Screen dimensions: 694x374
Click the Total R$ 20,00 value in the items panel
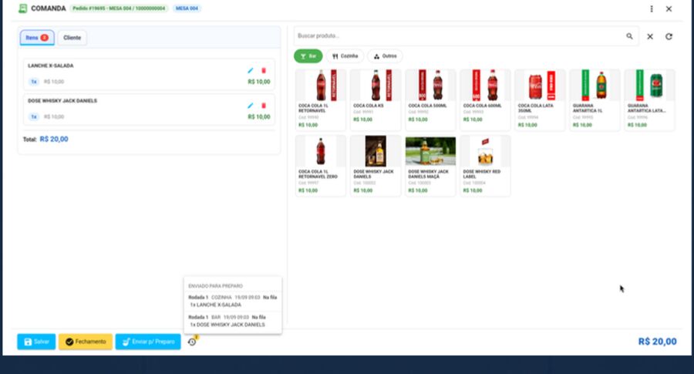(x=54, y=139)
